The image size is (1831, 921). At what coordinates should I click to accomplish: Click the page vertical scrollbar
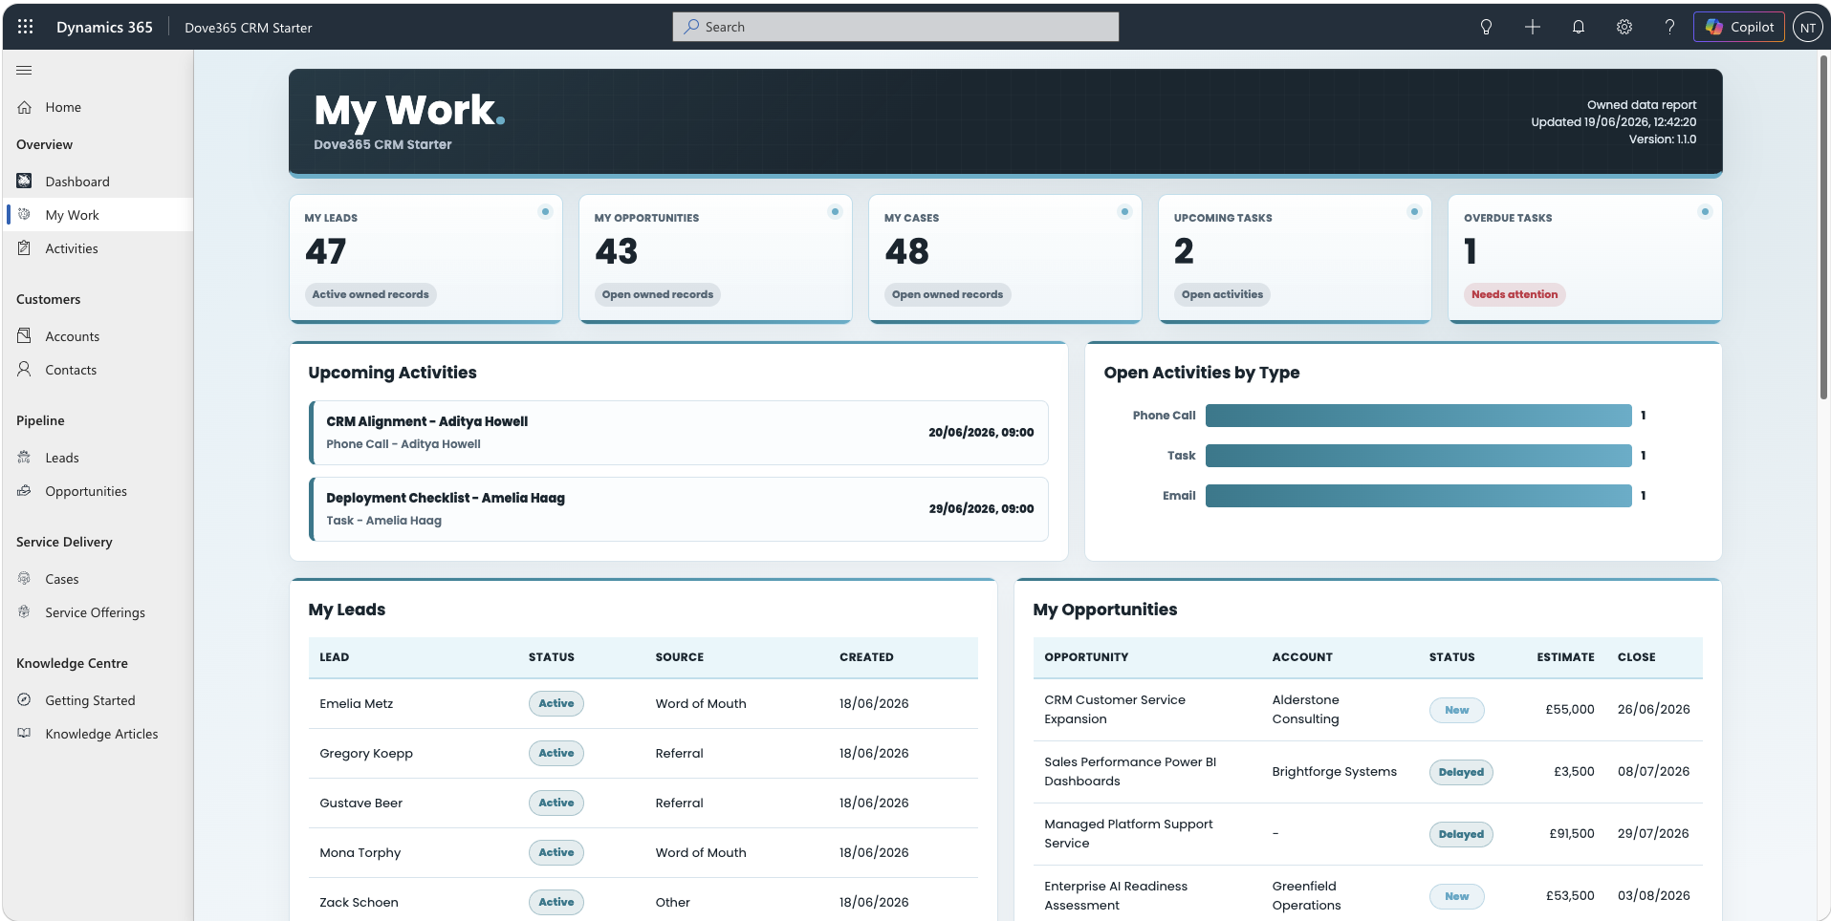1823,227
